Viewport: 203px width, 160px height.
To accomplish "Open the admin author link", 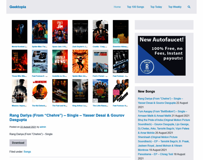I will (x=43, y=127).
